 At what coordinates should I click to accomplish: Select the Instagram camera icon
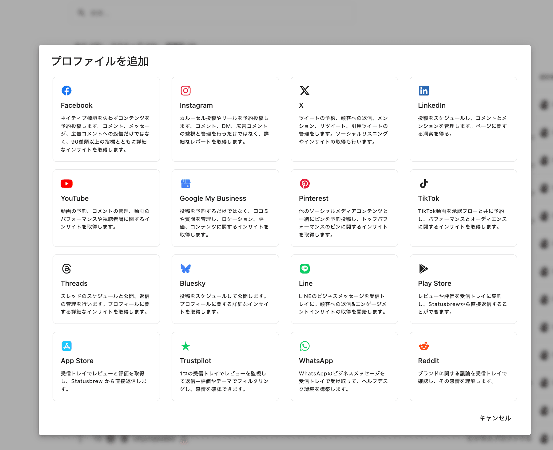tap(185, 91)
